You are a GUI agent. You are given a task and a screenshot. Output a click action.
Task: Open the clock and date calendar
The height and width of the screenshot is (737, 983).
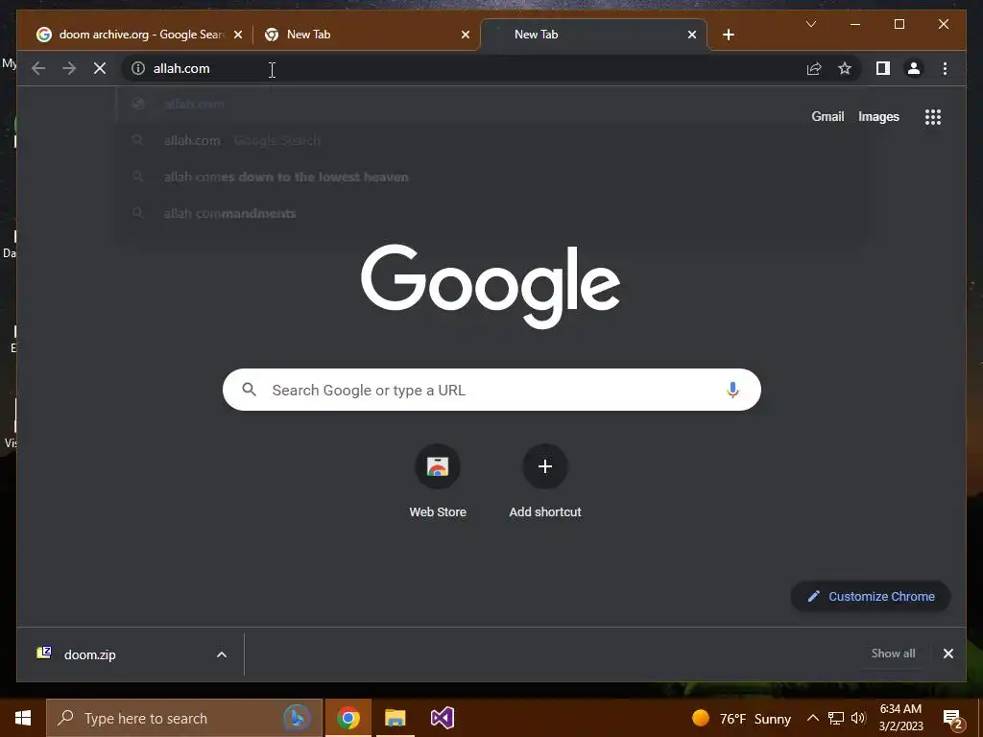pyautogui.click(x=900, y=718)
